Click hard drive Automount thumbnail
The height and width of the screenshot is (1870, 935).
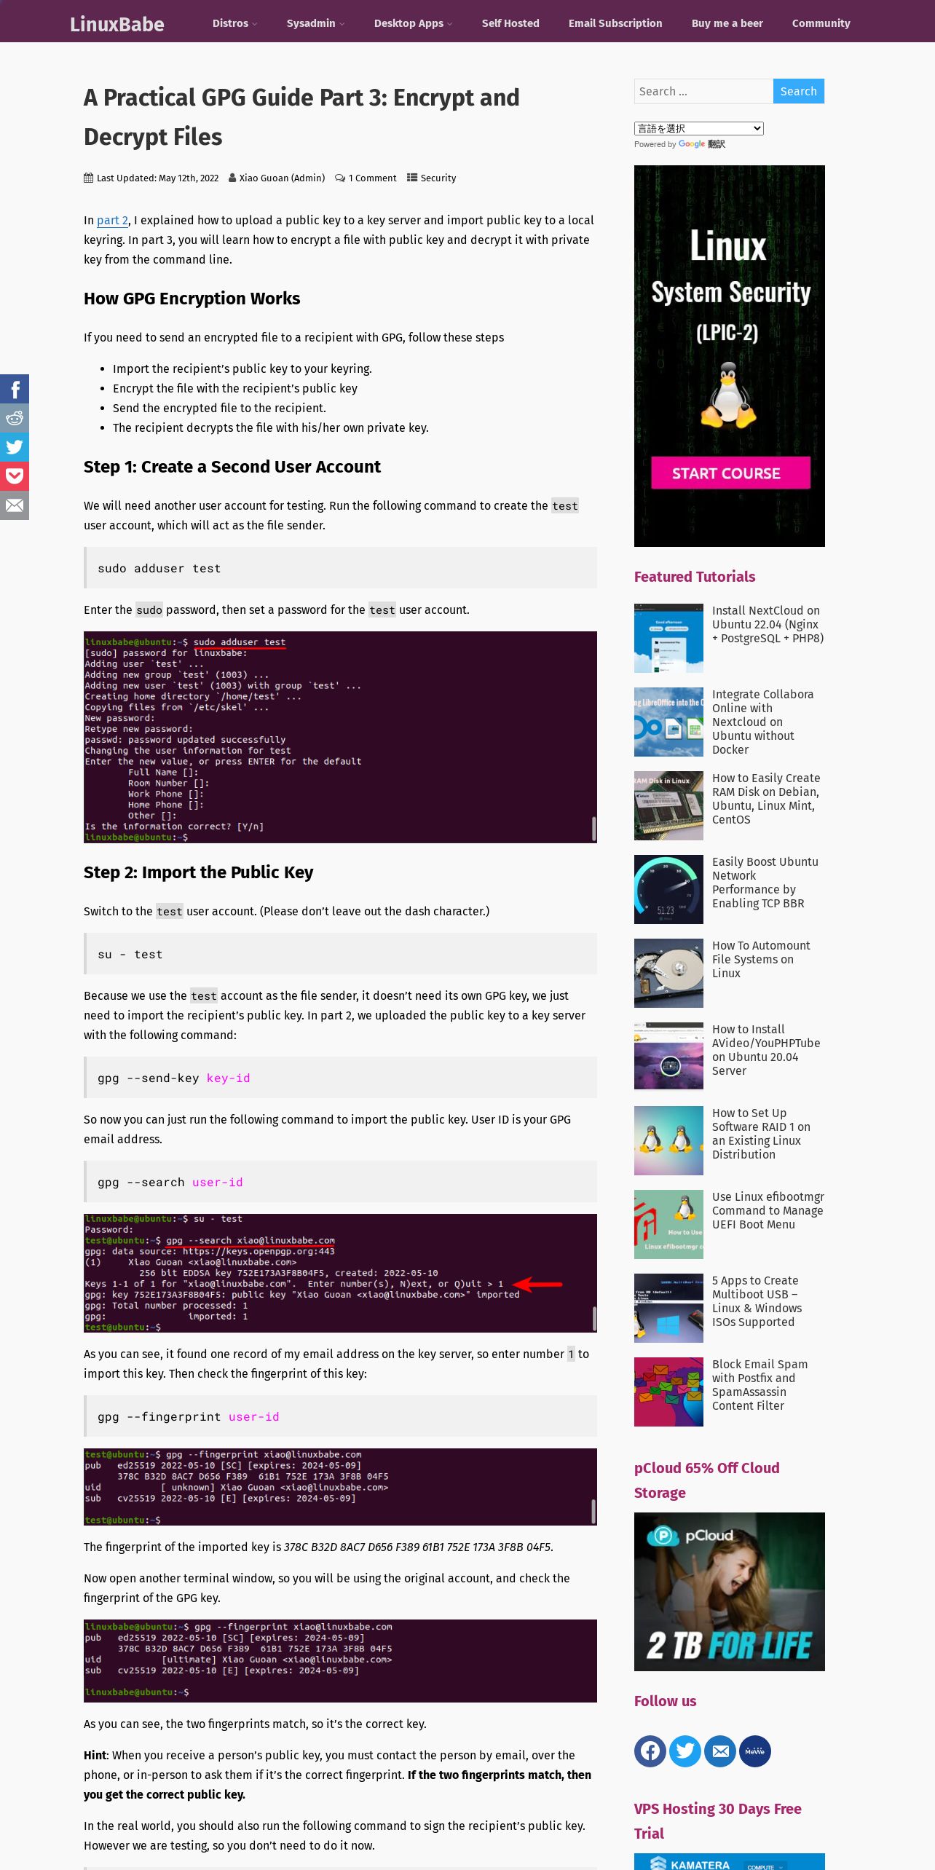[668, 973]
